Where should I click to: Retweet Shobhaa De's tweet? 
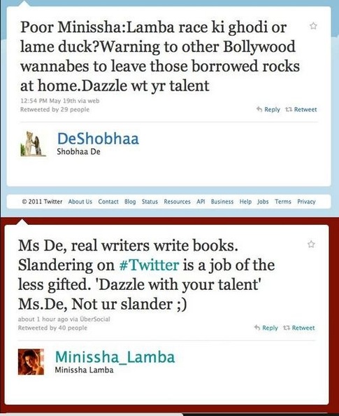[x=301, y=109]
